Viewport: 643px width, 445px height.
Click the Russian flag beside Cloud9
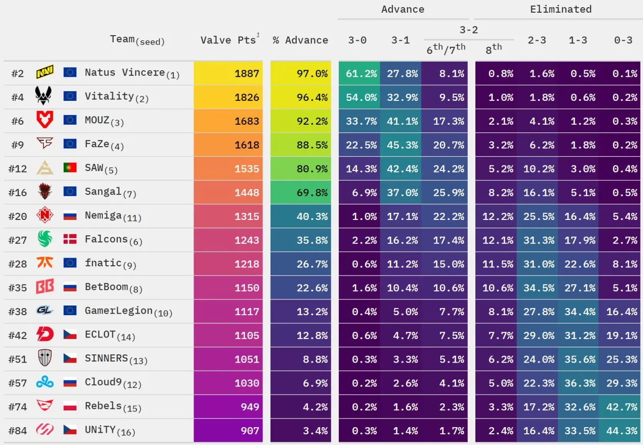70,382
